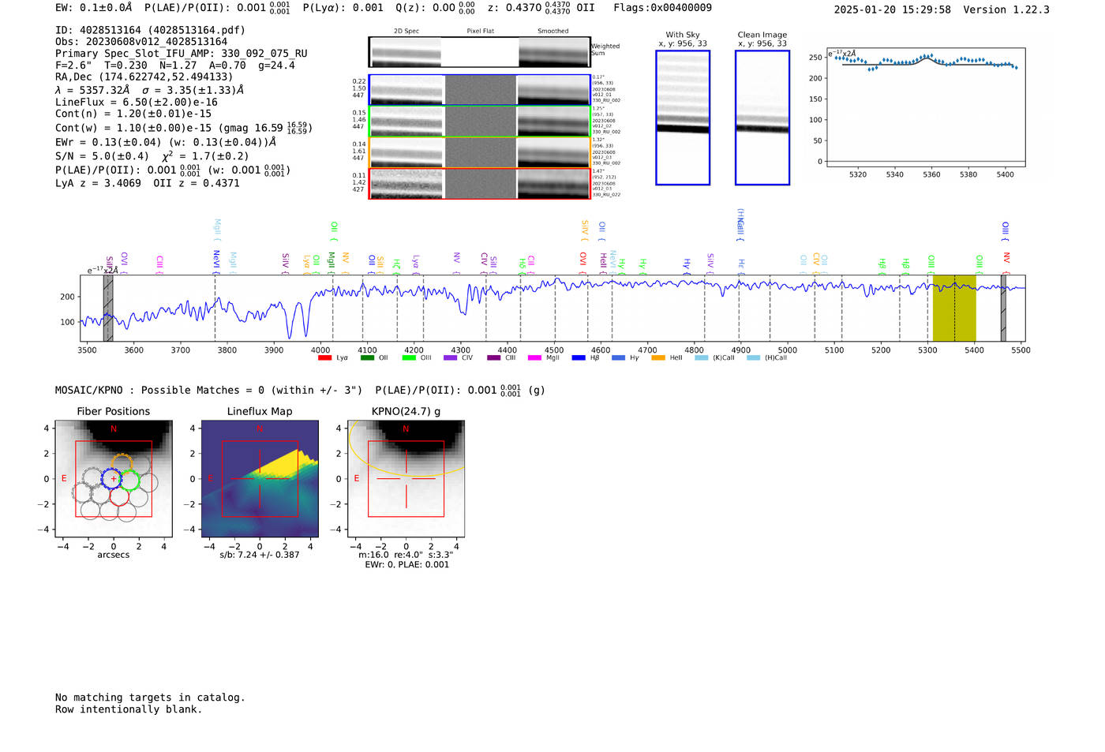This screenshot has width=1105, height=752.
Task: Click the Lineflux Map plot
Action: (260, 479)
